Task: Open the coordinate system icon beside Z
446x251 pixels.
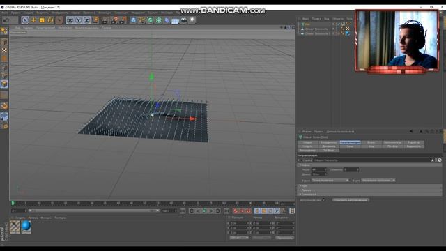Action: click(95, 20)
